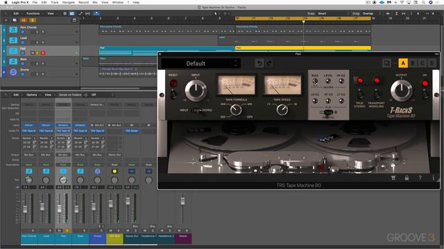This screenshot has width=444, height=249.
Task: Click the copy preset icon beside A
Action: click(x=387, y=63)
